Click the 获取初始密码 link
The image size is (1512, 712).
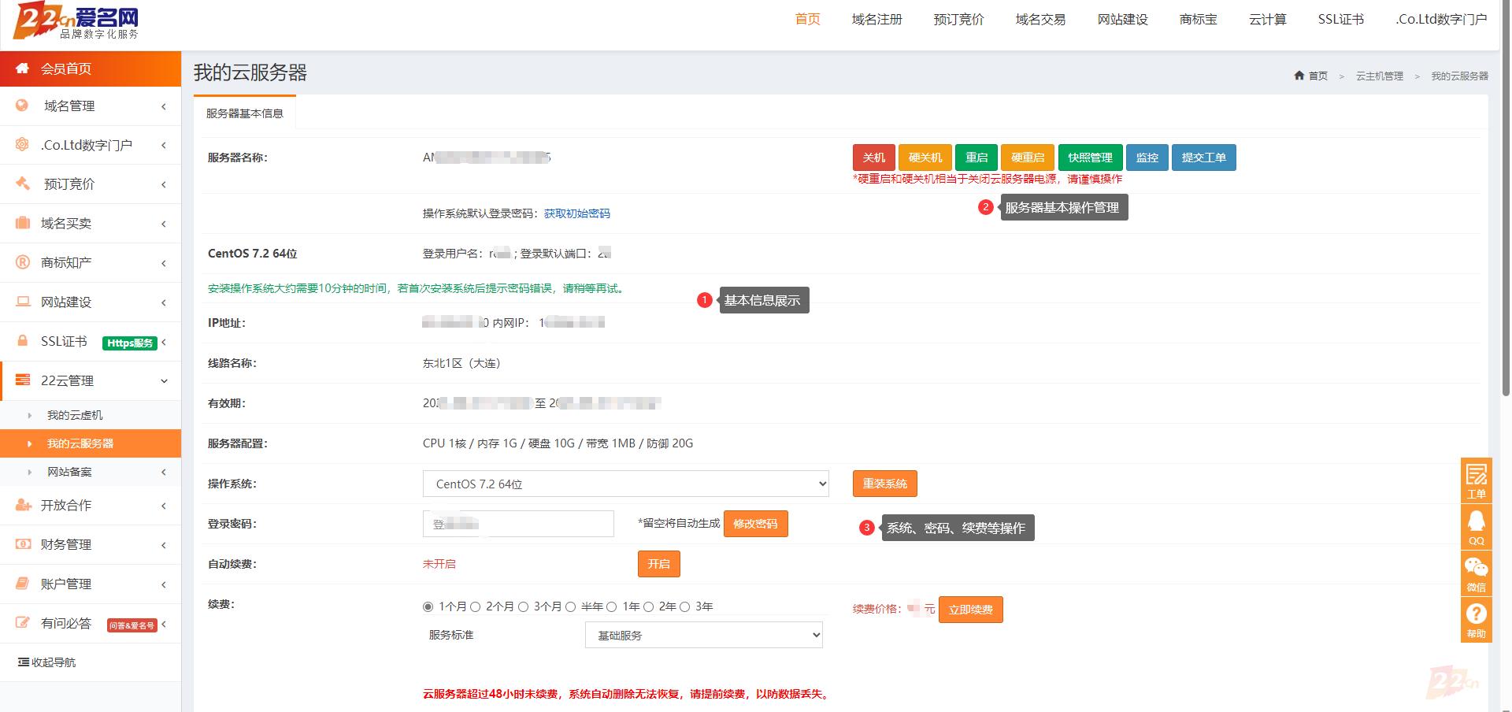pos(577,213)
